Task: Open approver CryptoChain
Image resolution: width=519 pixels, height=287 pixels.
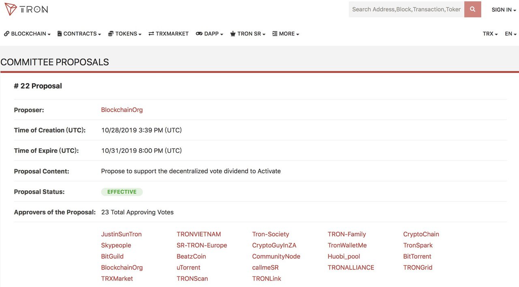Action: point(421,234)
